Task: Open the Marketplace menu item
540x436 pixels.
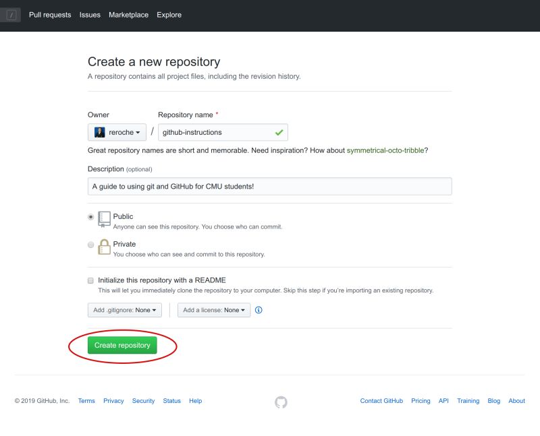Action: 128,14
